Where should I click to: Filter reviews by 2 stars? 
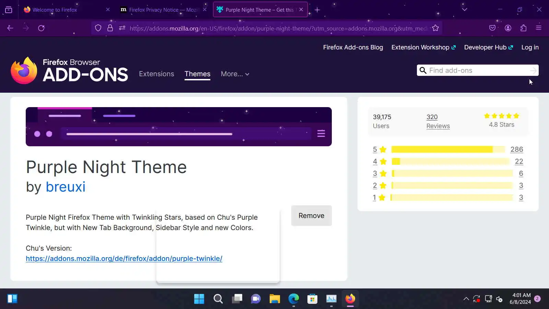tap(380, 185)
